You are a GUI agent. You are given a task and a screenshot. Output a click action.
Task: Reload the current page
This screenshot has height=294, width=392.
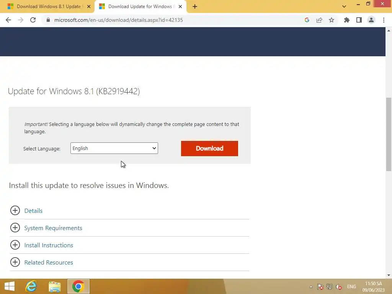[33, 20]
